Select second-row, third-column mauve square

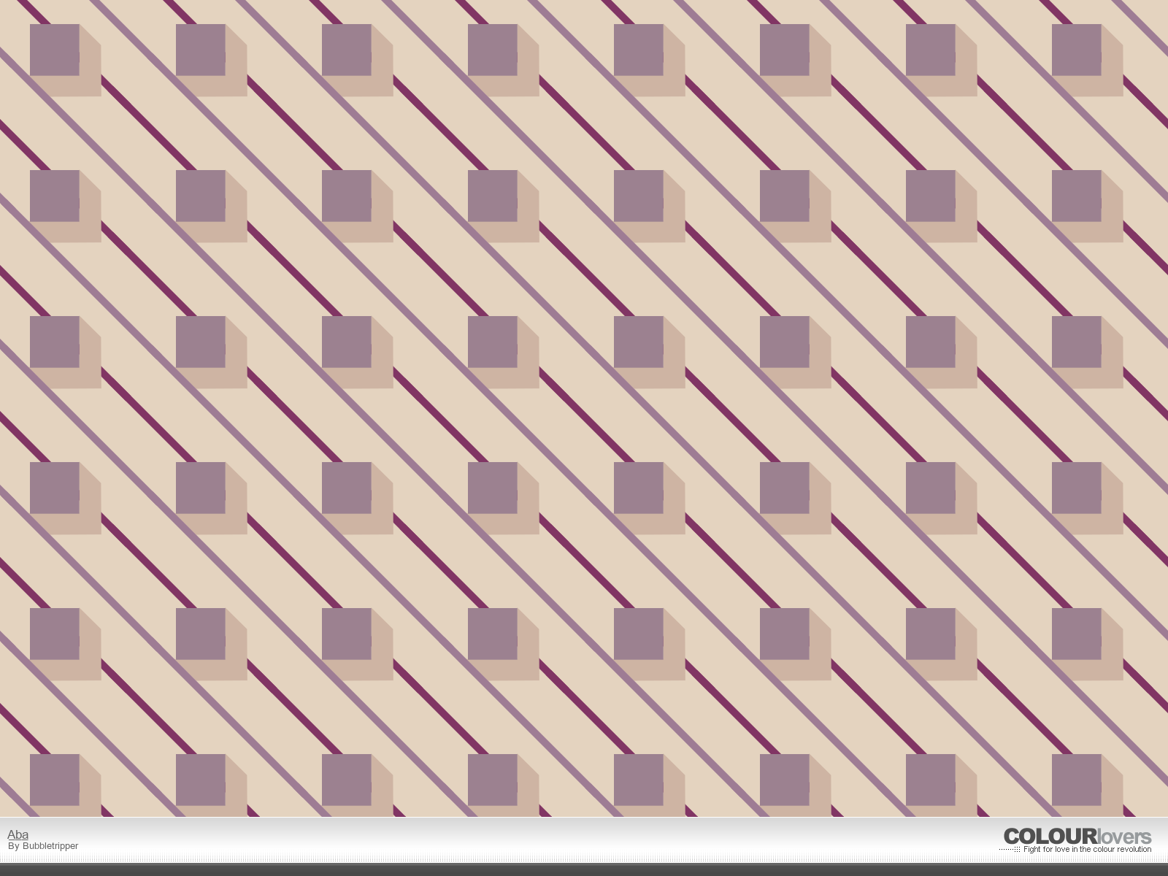[x=347, y=196]
